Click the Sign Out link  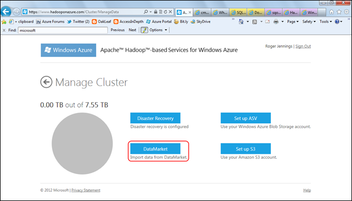(303, 46)
